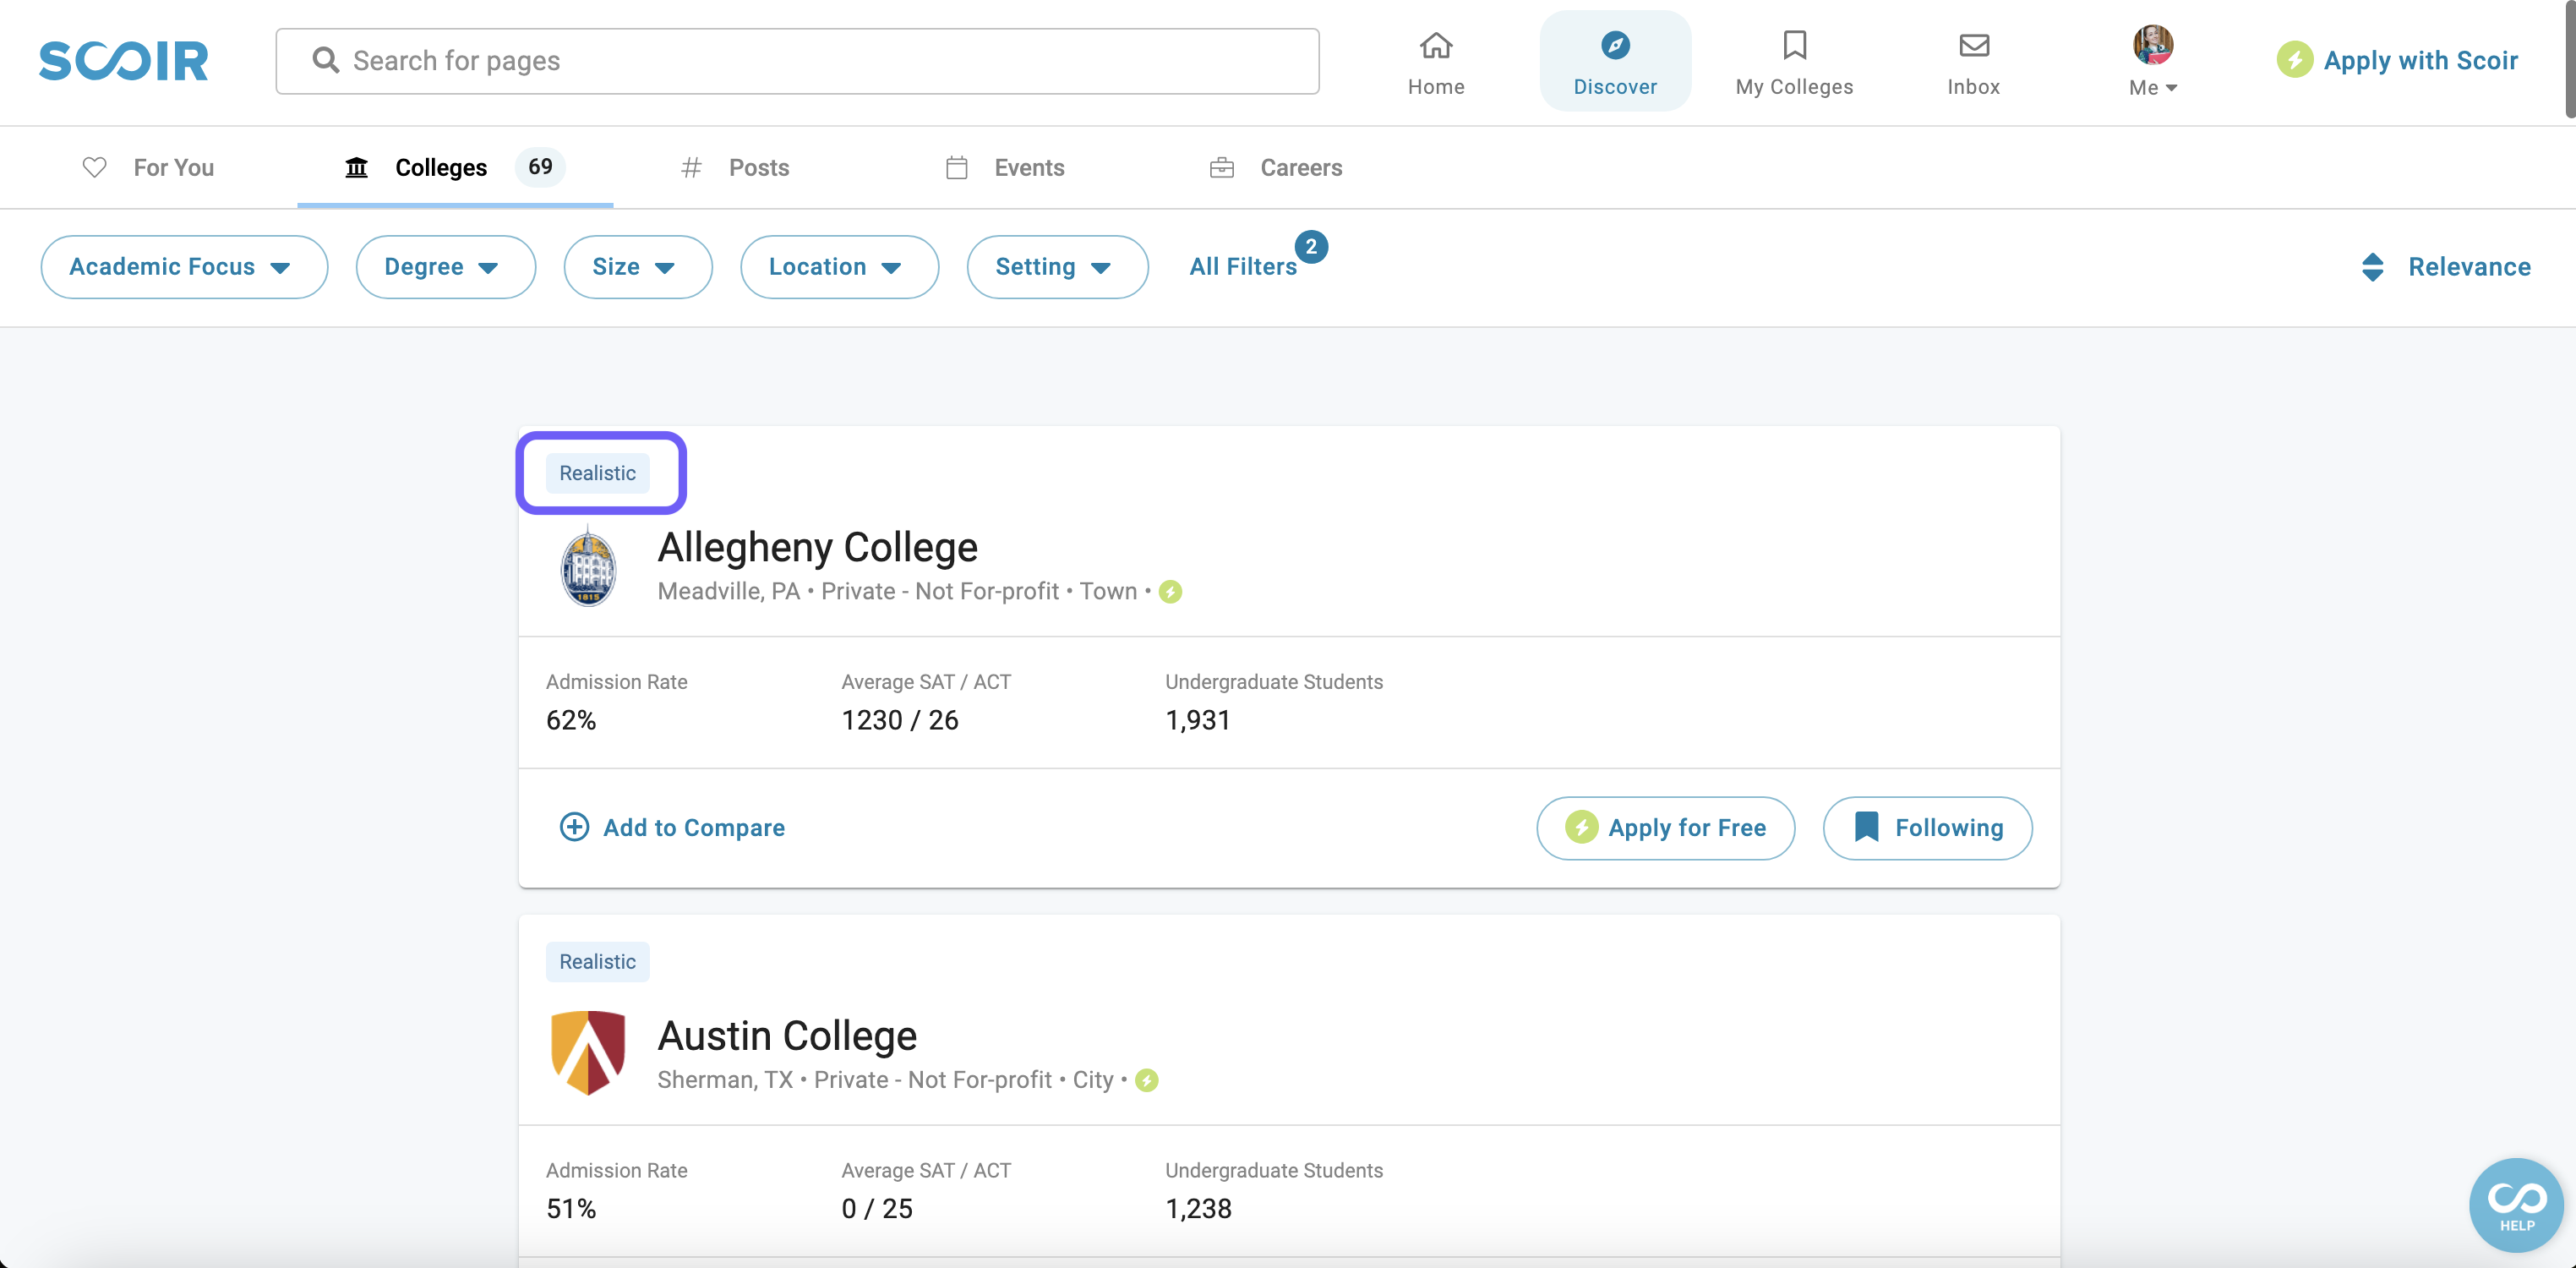Open Austin College shield logo

pyautogui.click(x=588, y=1053)
